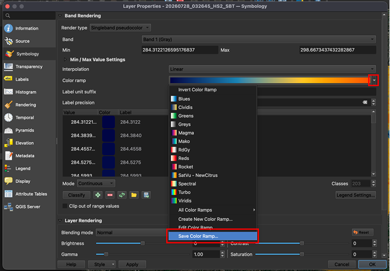Select Create New Color Ramp...
The width and height of the screenshot is (390, 271).
click(x=213, y=219)
